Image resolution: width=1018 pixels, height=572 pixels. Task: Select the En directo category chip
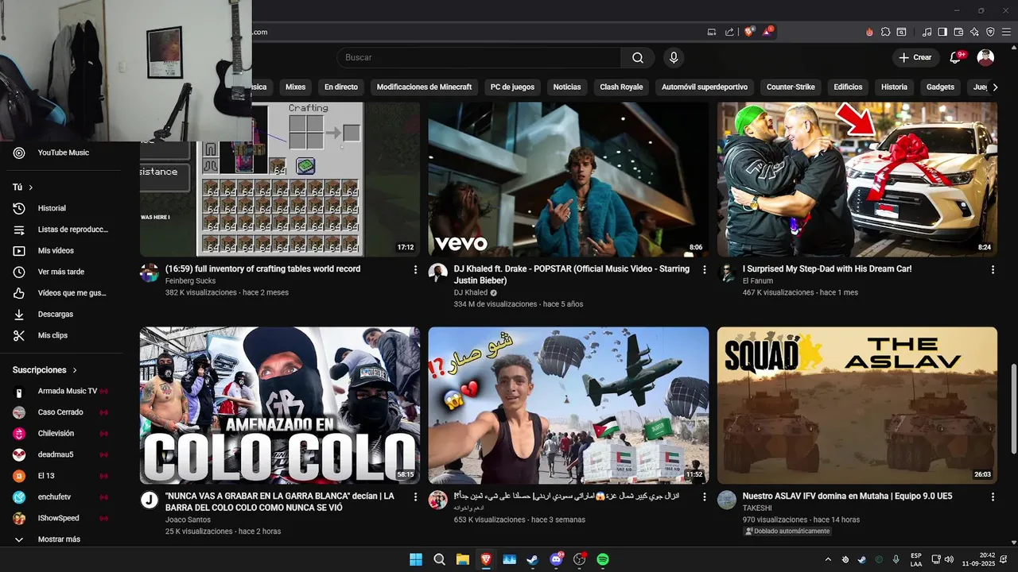(341, 87)
